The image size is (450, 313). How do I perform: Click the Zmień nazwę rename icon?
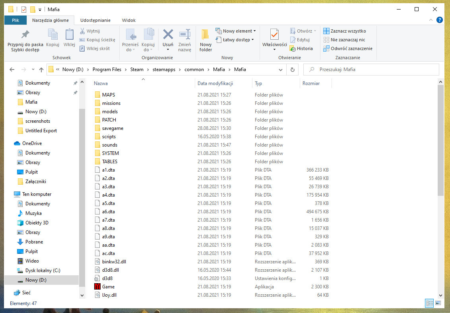pyautogui.click(x=184, y=35)
